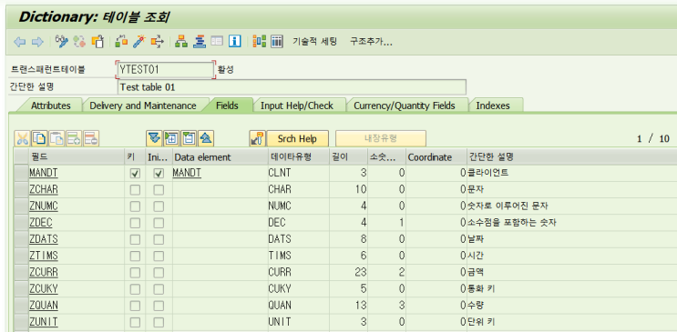Click the Cut scissors icon
Screen dimensions: 677x332
tap(23, 139)
